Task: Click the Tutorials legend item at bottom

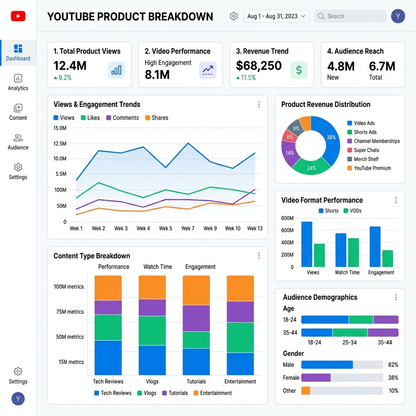Action: tap(175, 393)
